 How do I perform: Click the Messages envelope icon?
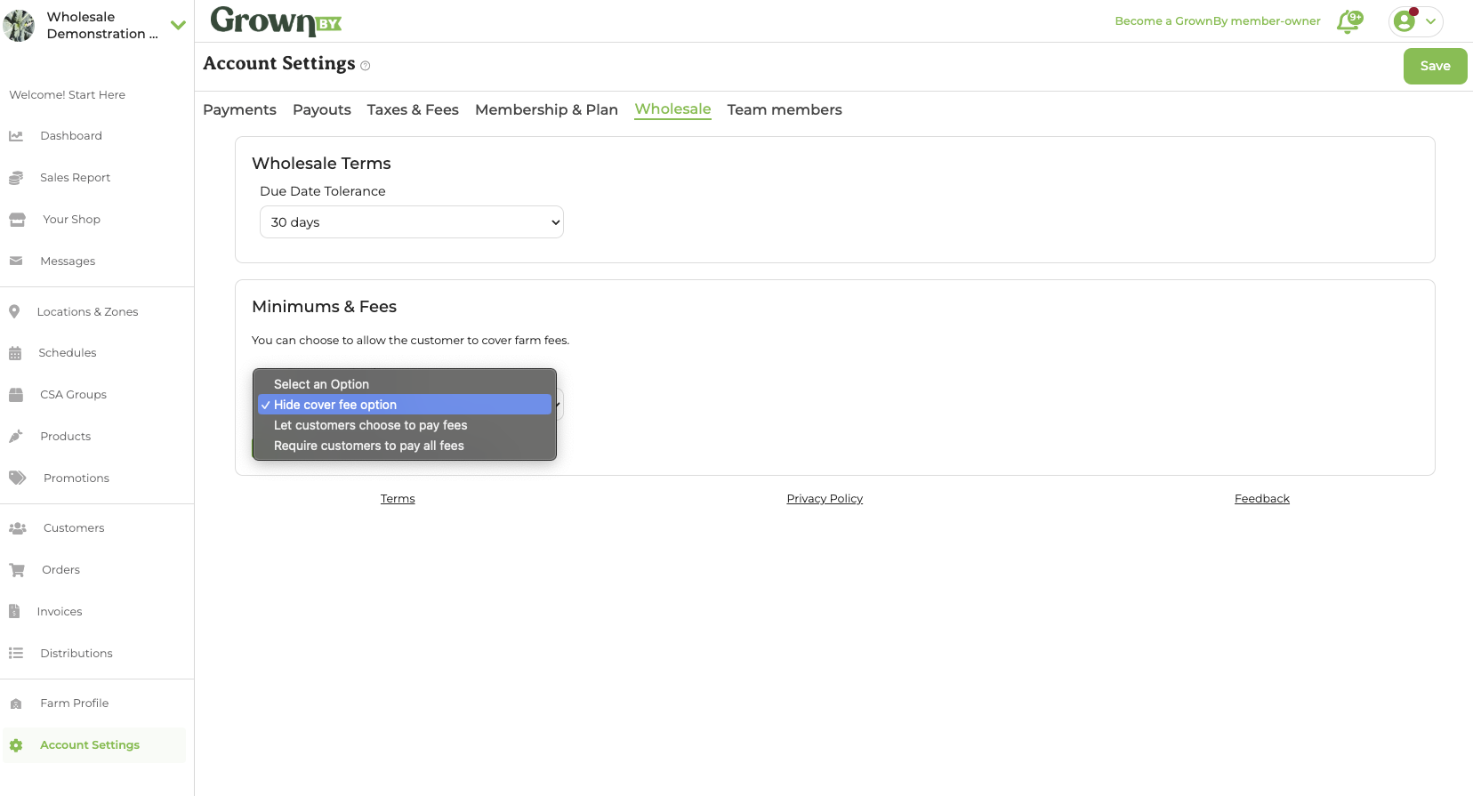pos(16,261)
